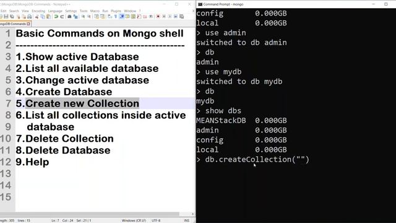Select the MongoDB Commands document tab
This screenshot has height=223, width=396.
tap(13, 24)
